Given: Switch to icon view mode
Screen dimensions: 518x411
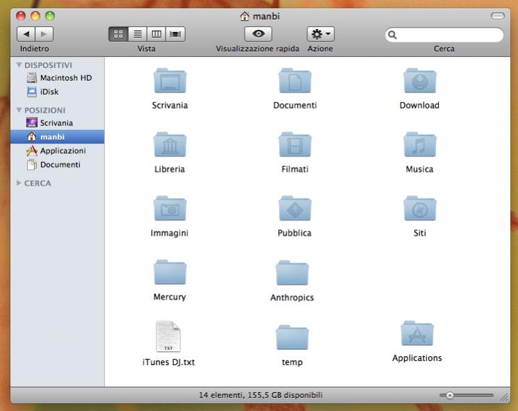Looking at the screenshot, I should (x=118, y=34).
